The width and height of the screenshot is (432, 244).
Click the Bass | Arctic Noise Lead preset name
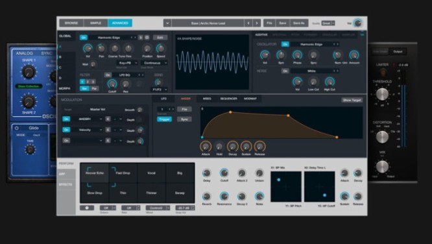(208, 23)
